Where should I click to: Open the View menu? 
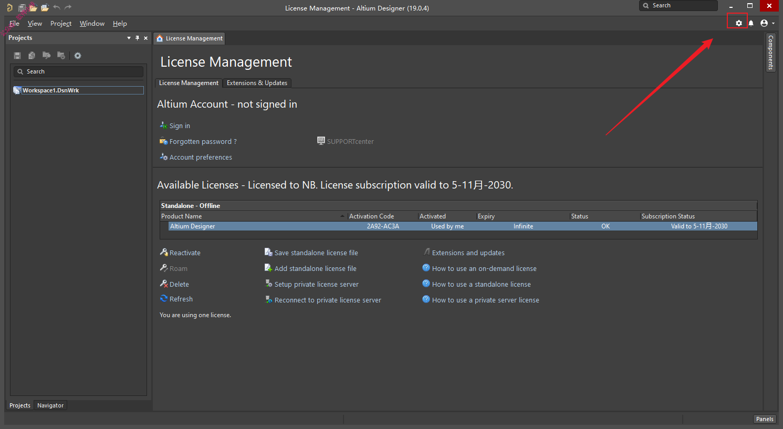35,24
